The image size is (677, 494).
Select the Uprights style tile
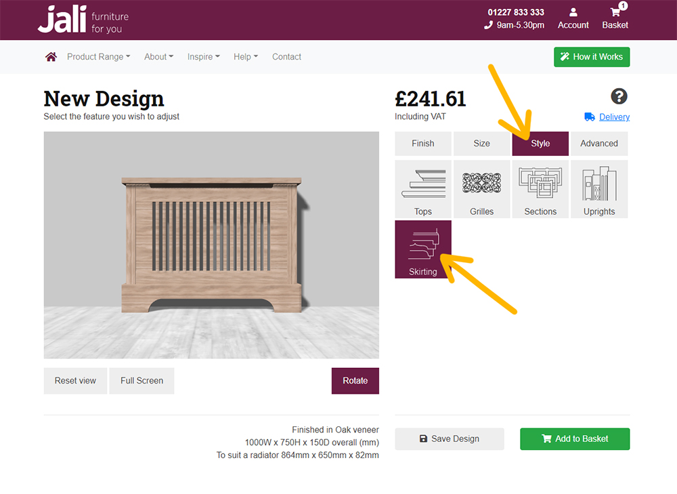(599, 189)
